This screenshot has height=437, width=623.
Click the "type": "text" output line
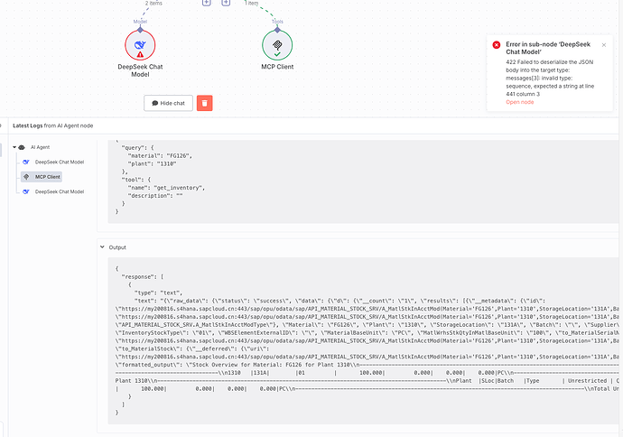(158, 293)
